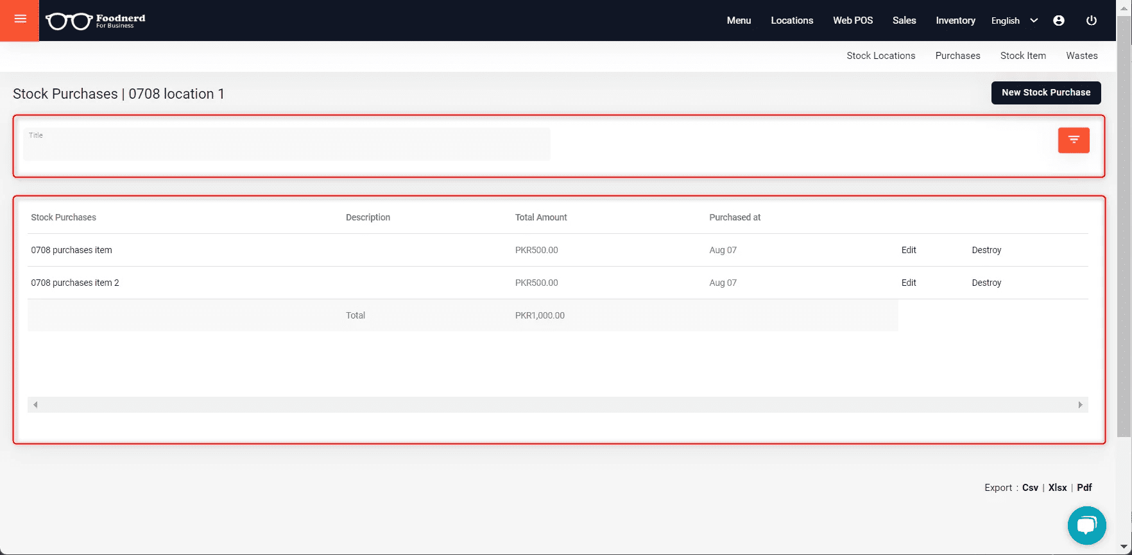Screen dimensions: 1132x555
Task: Open the Inventory navigation item
Action: click(x=956, y=21)
